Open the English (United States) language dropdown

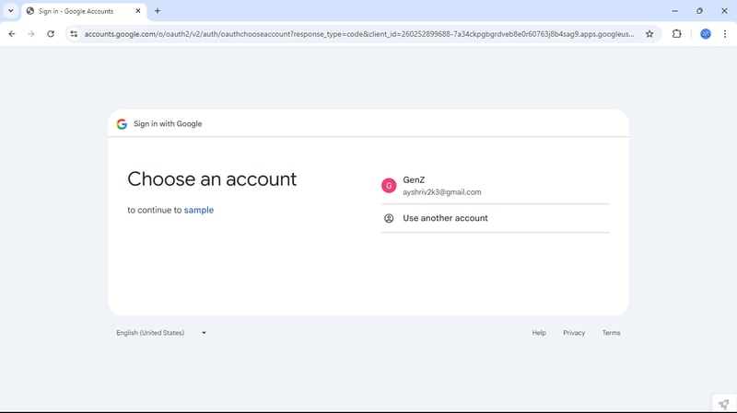[x=161, y=333]
